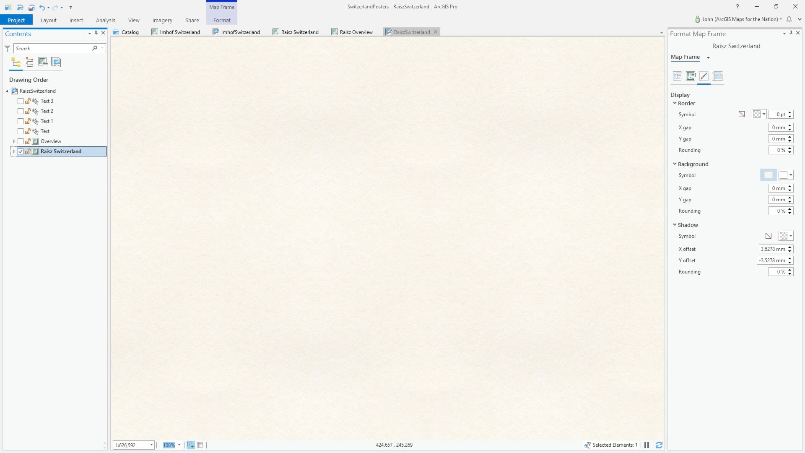Expand the Overview map frame node

(14, 141)
